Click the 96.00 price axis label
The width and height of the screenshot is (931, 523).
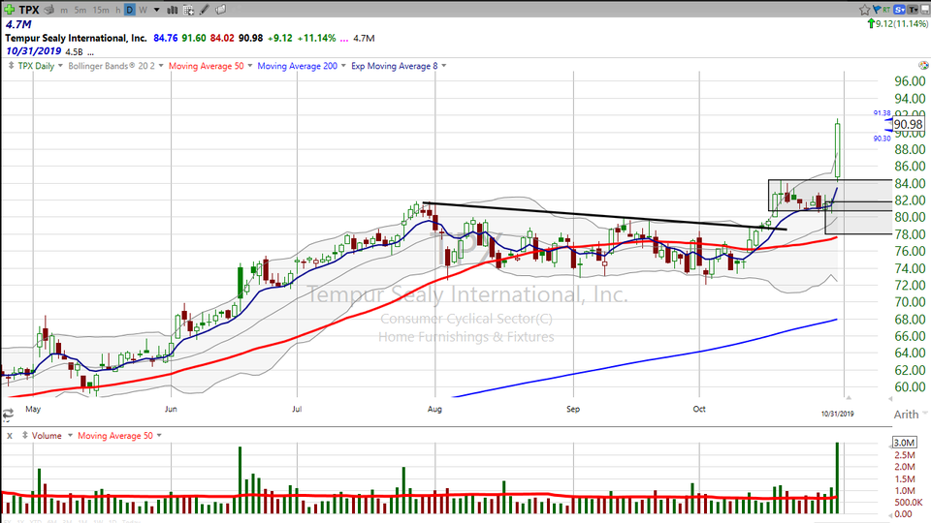point(910,81)
